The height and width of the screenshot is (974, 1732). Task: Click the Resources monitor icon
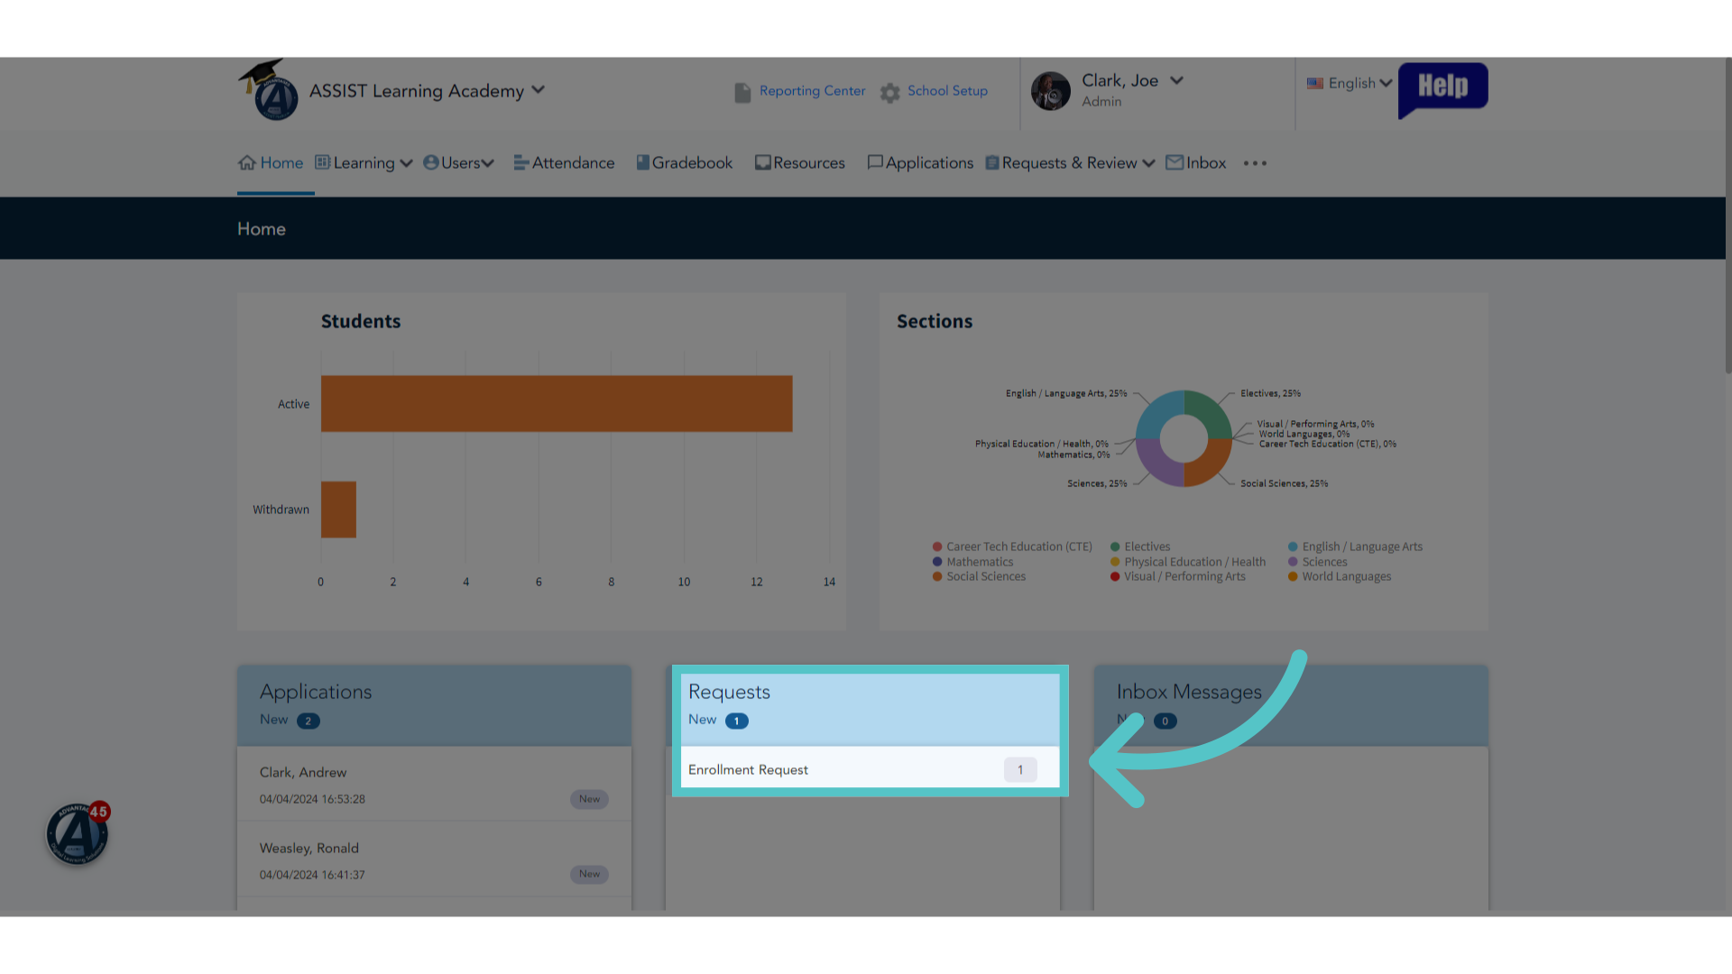point(763,162)
